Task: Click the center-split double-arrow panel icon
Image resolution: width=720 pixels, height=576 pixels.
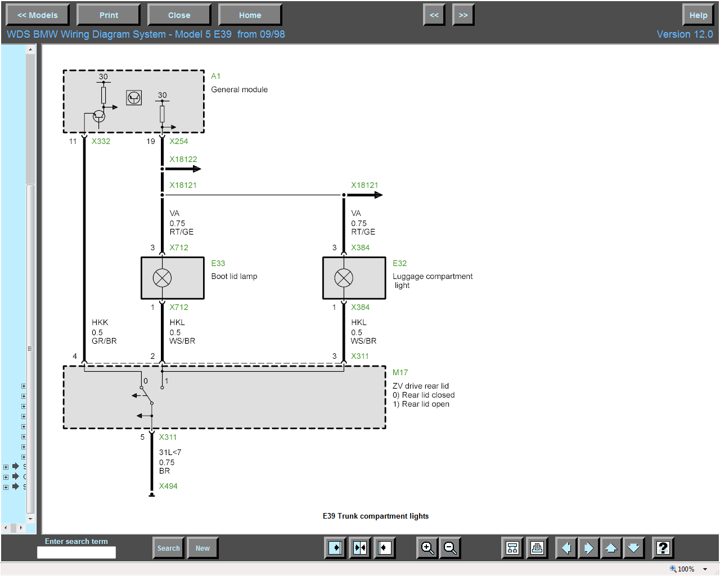Action: (360, 548)
